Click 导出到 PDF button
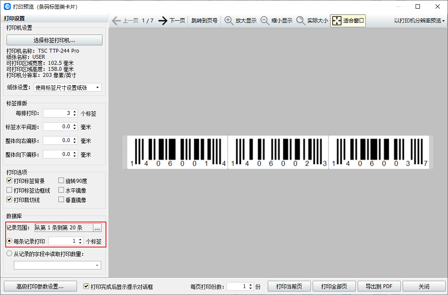This screenshot has height=295, width=448. [379, 286]
